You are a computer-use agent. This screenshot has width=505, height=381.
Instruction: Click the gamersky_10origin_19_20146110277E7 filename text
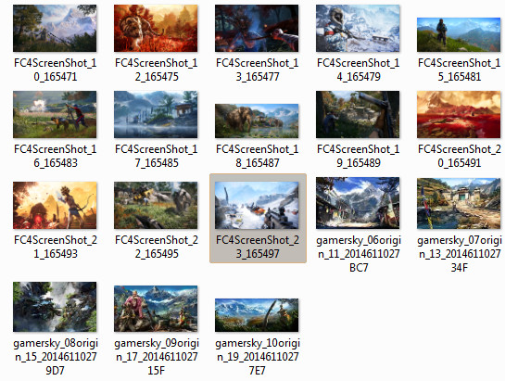258,357
